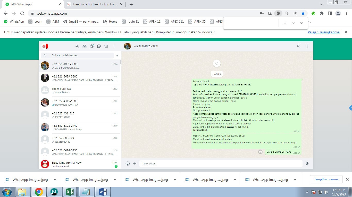The height and width of the screenshot is (197, 352).
Task: Open the tab search dropdown arrow
Action: (321, 4)
